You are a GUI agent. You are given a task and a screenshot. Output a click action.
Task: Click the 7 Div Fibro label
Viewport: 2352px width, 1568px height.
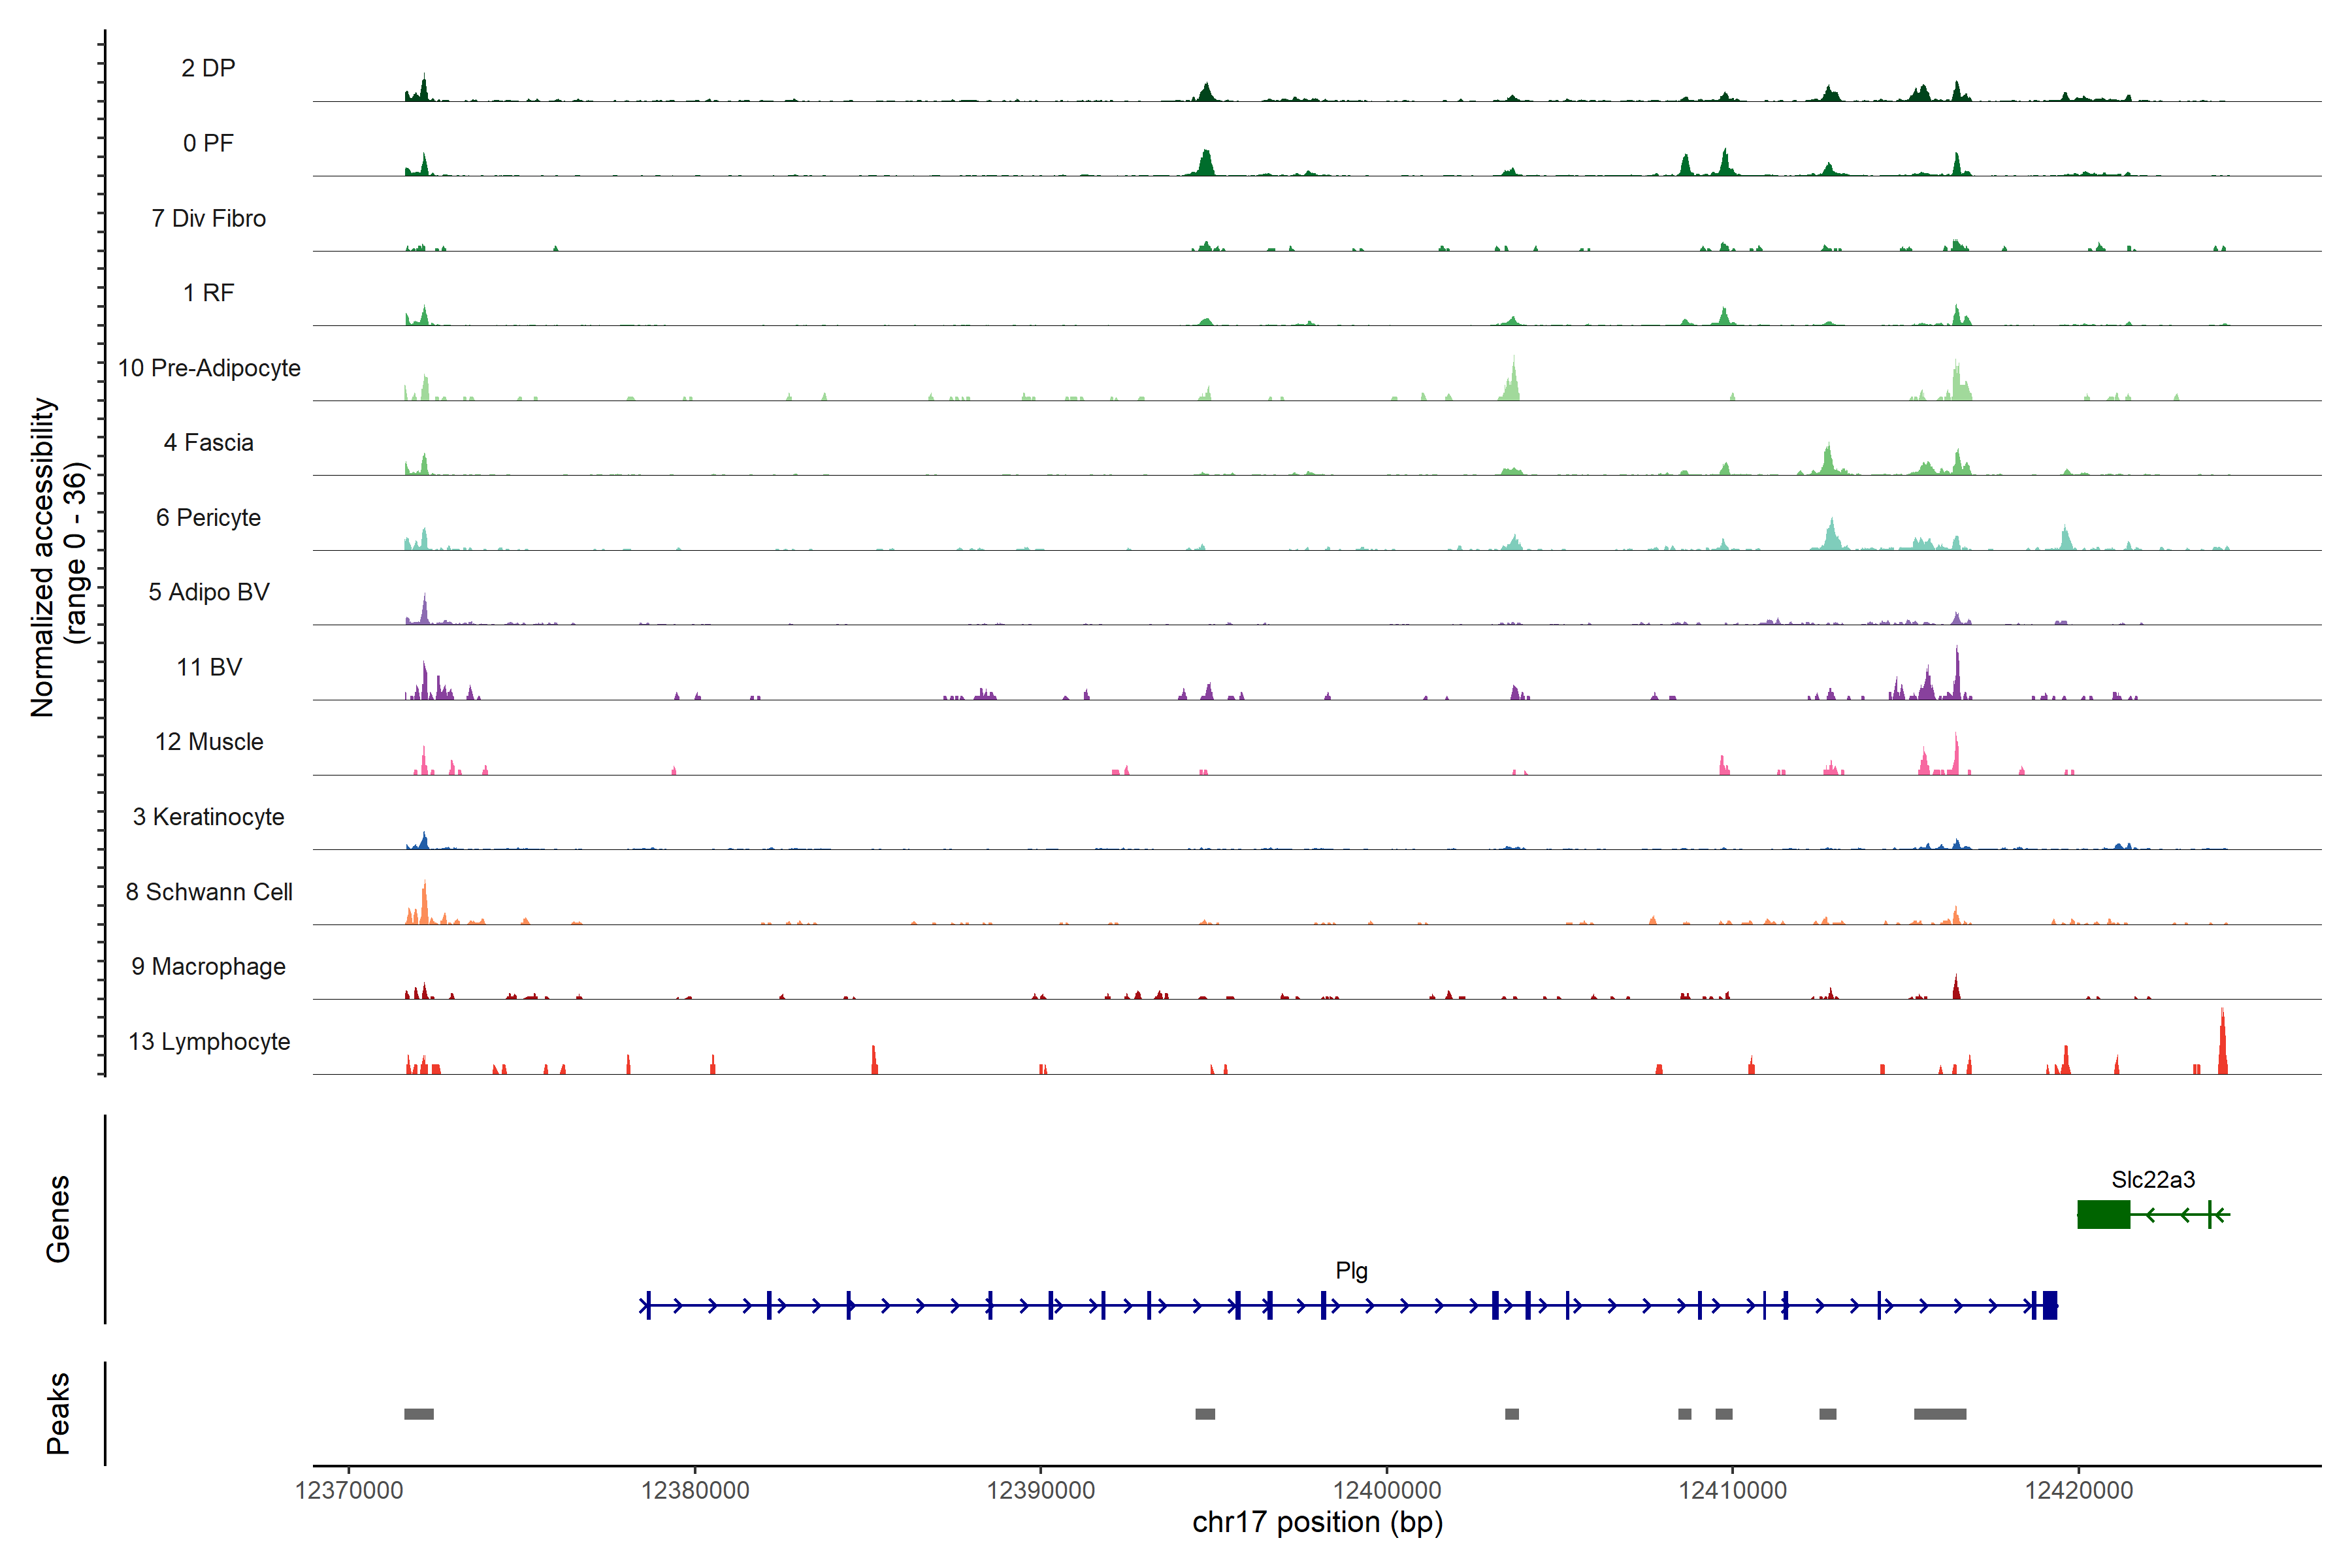click(208, 218)
